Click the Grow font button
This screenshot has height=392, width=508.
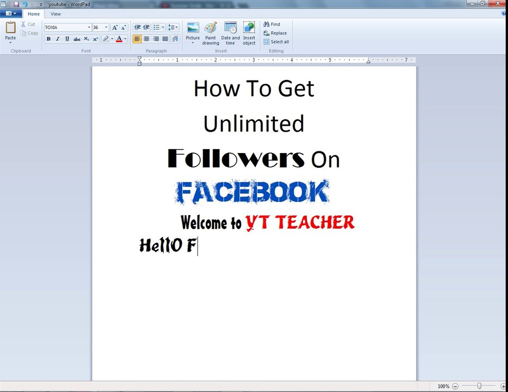[115, 28]
